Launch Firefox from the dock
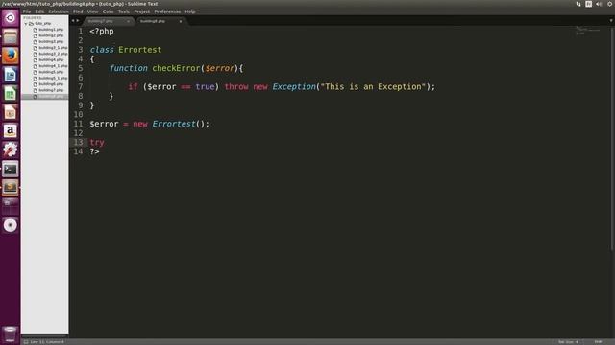This screenshot has height=345, width=615. pyautogui.click(x=11, y=56)
